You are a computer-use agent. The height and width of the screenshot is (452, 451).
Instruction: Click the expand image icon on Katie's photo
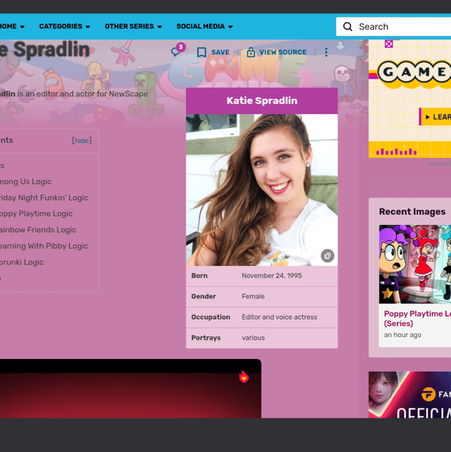pos(328,255)
